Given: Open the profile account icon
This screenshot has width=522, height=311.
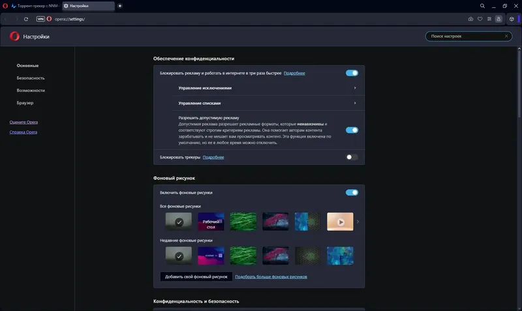Looking at the screenshot, I should click(x=499, y=19).
